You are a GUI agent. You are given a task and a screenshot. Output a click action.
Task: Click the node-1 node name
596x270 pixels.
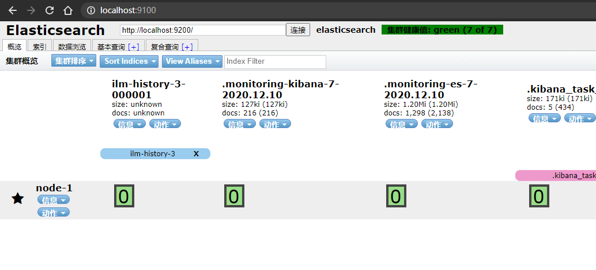[54, 188]
